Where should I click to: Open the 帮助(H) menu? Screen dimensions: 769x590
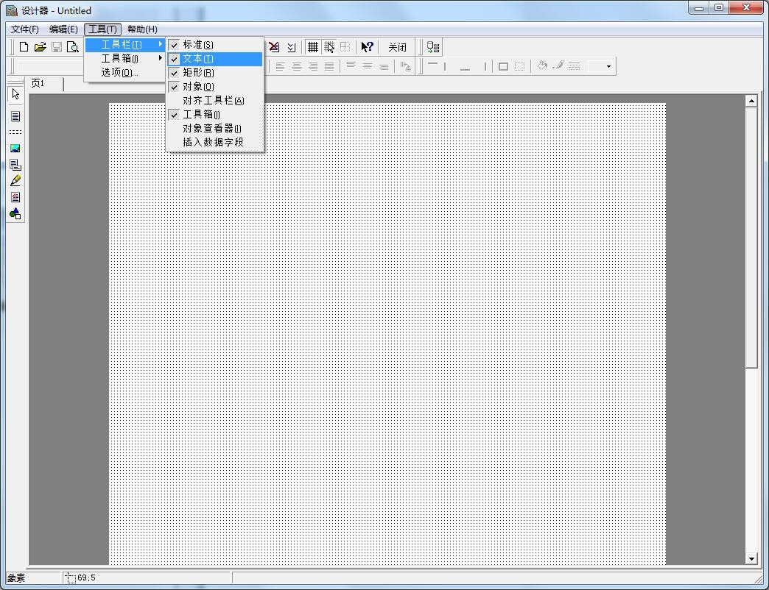point(142,29)
